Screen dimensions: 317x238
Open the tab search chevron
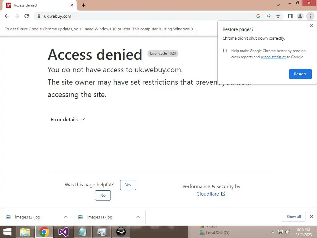[278, 5]
